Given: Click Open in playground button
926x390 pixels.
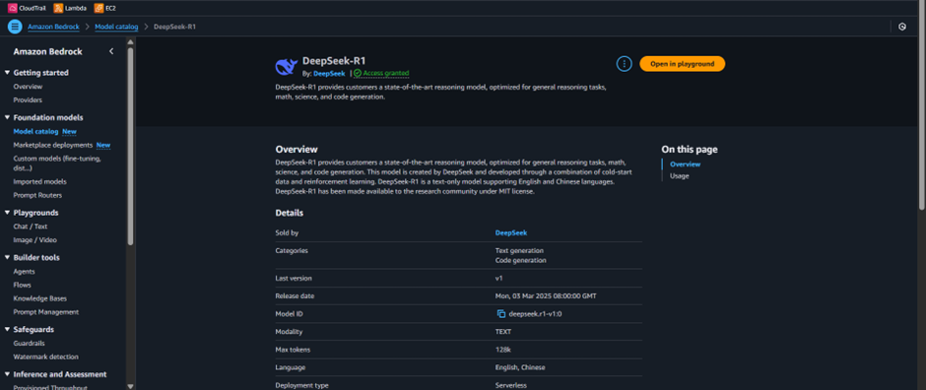Looking at the screenshot, I should [682, 64].
